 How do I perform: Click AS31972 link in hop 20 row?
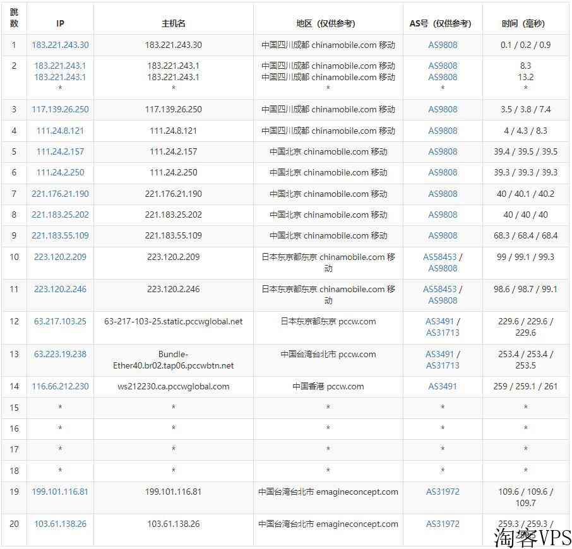[x=443, y=524]
